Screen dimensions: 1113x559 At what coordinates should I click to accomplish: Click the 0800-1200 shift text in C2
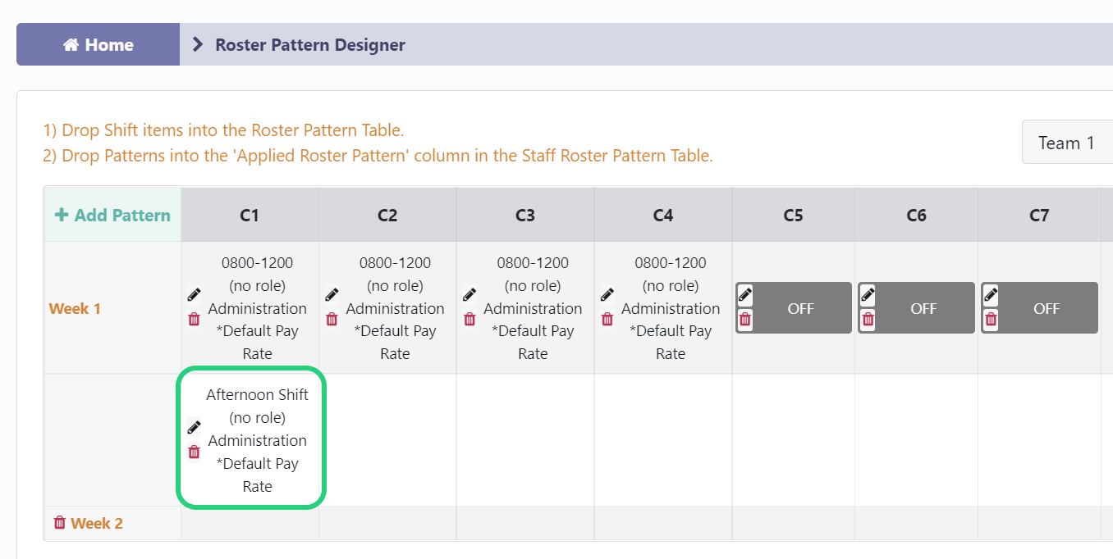pos(395,263)
